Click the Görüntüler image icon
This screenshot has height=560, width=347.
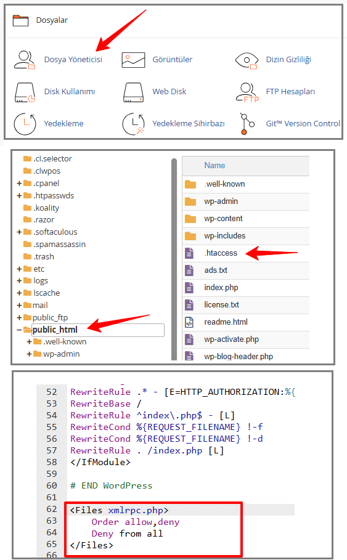(133, 60)
